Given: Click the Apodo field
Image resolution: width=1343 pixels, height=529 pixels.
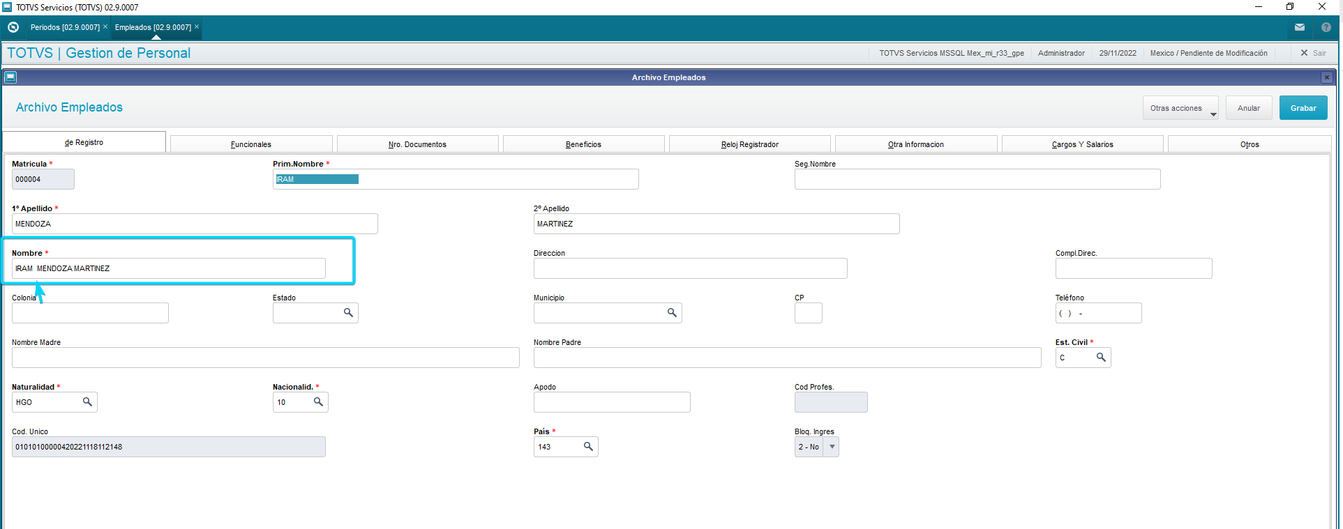Looking at the screenshot, I should 612,402.
